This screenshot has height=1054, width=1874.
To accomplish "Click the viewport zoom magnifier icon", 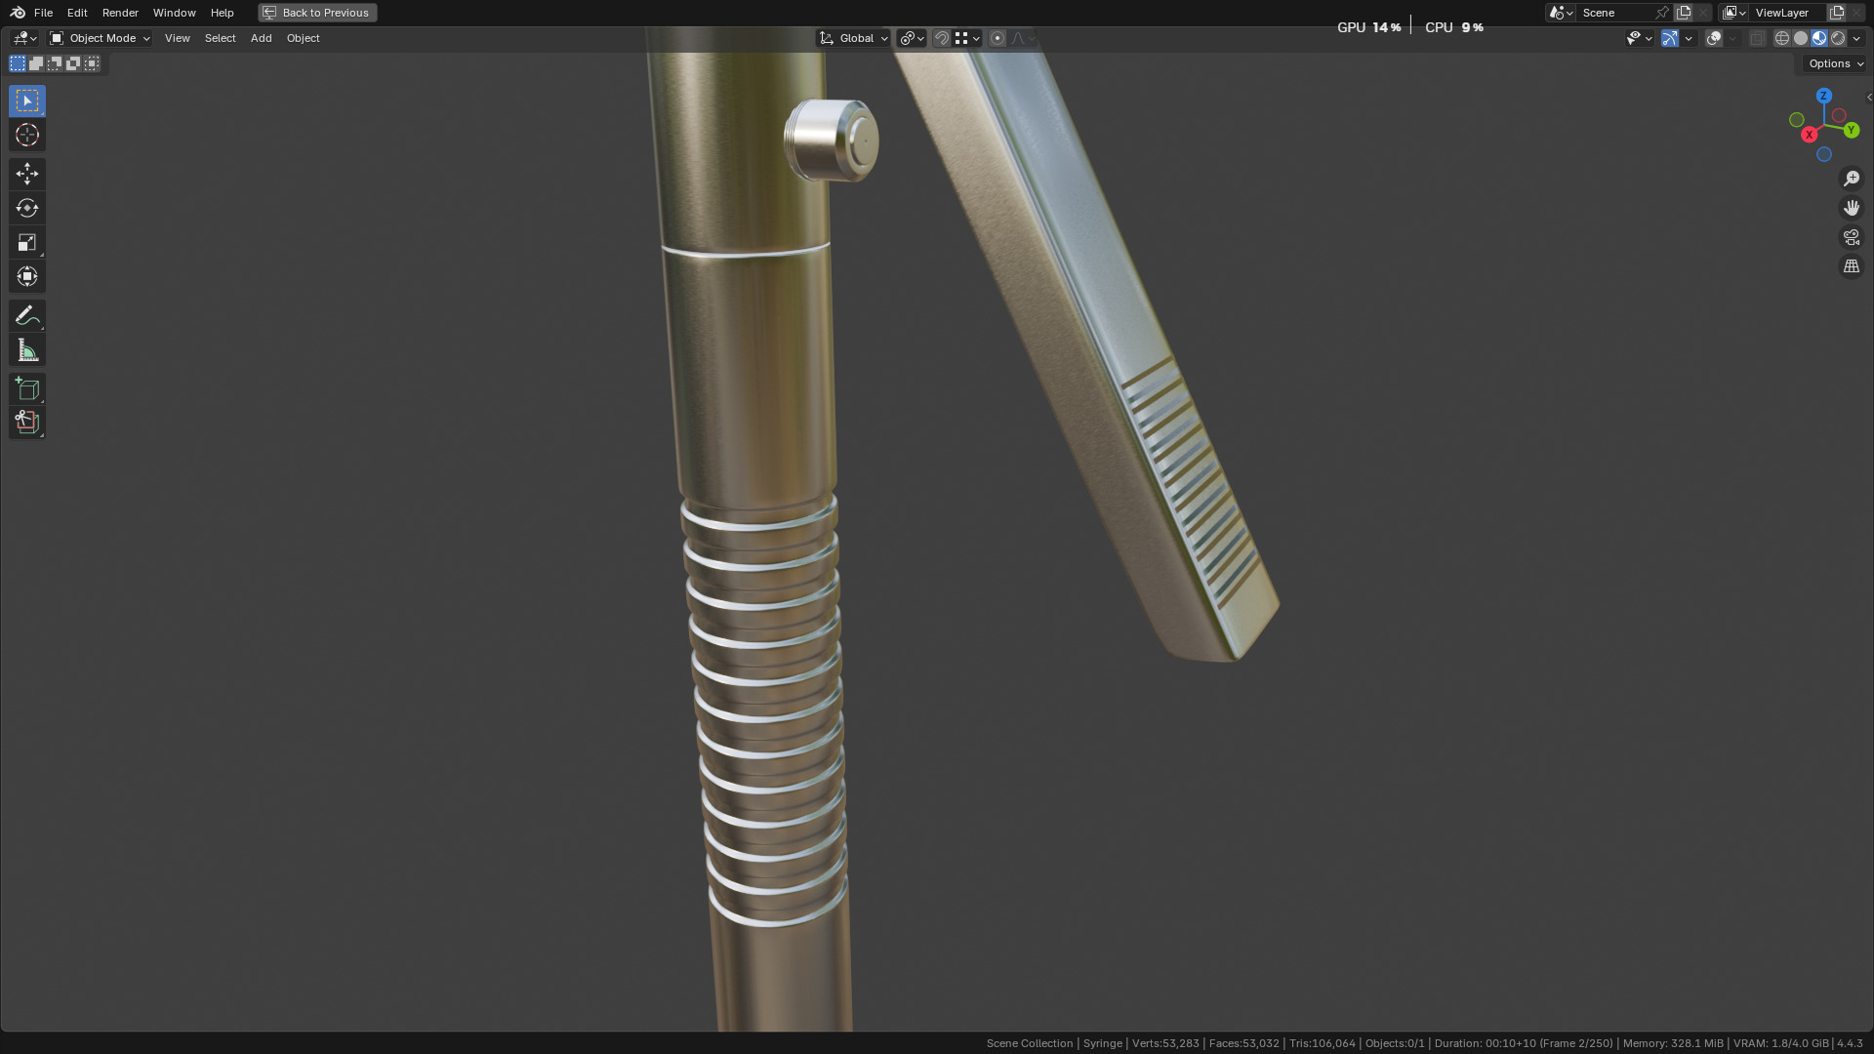I will [1851, 179].
